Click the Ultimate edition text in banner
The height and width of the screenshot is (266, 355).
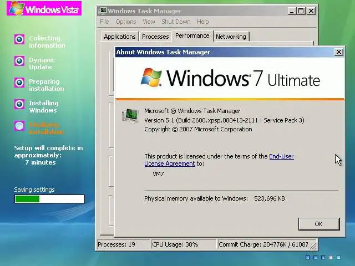click(294, 80)
